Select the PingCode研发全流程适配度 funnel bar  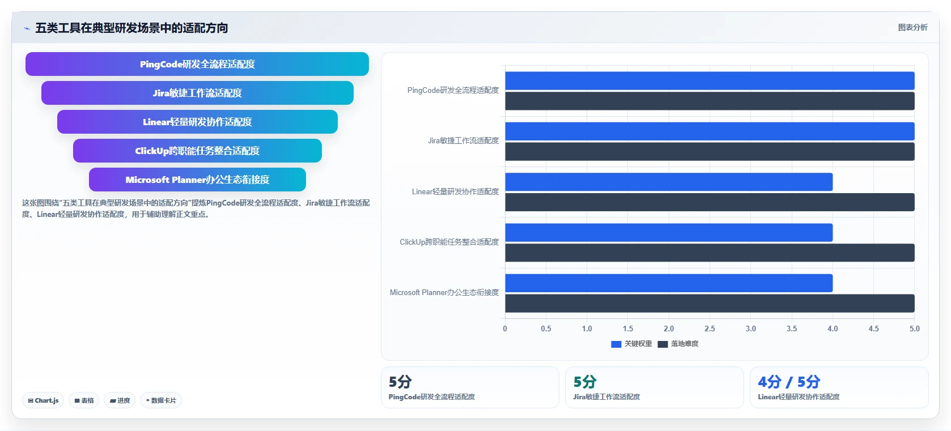(x=197, y=64)
